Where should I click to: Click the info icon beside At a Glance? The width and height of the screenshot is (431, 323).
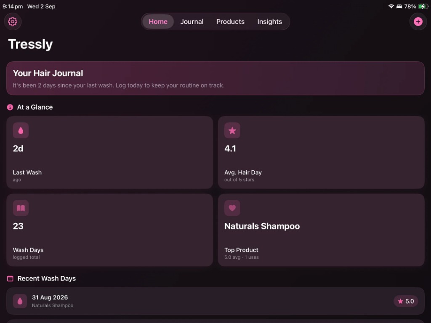[x=10, y=107]
